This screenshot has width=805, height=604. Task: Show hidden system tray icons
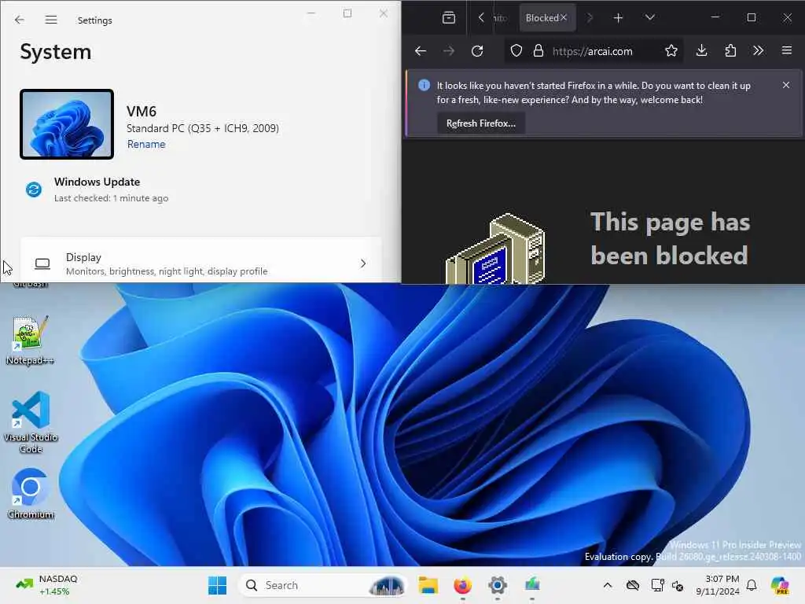[608, 585]
